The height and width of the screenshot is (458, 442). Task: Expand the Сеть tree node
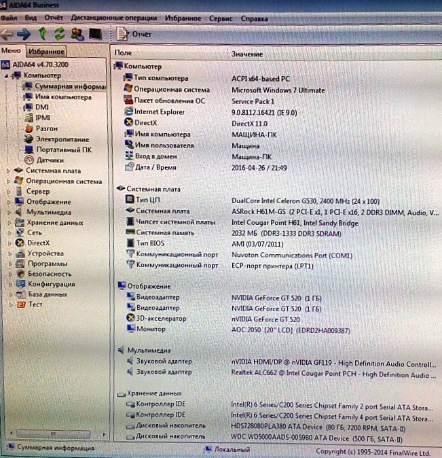click(10, 233)
